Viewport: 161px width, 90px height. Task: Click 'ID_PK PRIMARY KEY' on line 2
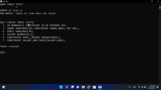coord(53,25)
